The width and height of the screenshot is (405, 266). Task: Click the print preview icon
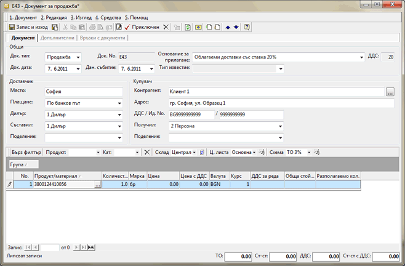pos(100,27)
